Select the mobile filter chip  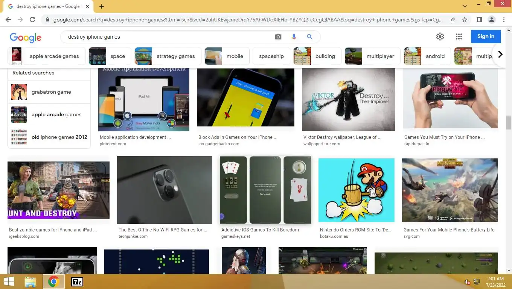(227, 56)
